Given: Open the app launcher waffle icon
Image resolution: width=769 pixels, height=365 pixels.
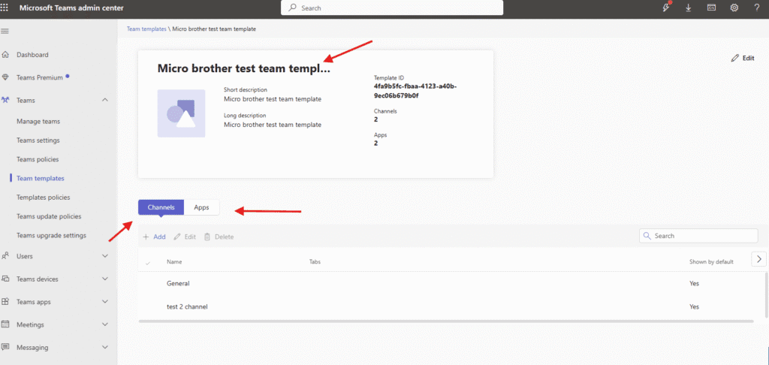Looking at the screenshot, I should pyautogui.click(x=6, y=8).
